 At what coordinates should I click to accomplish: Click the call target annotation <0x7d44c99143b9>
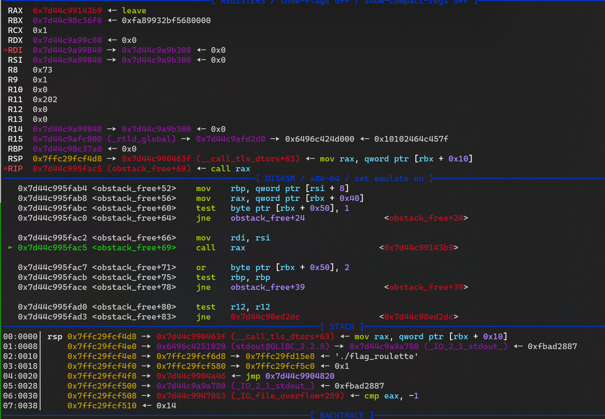[x=419, y=248]
